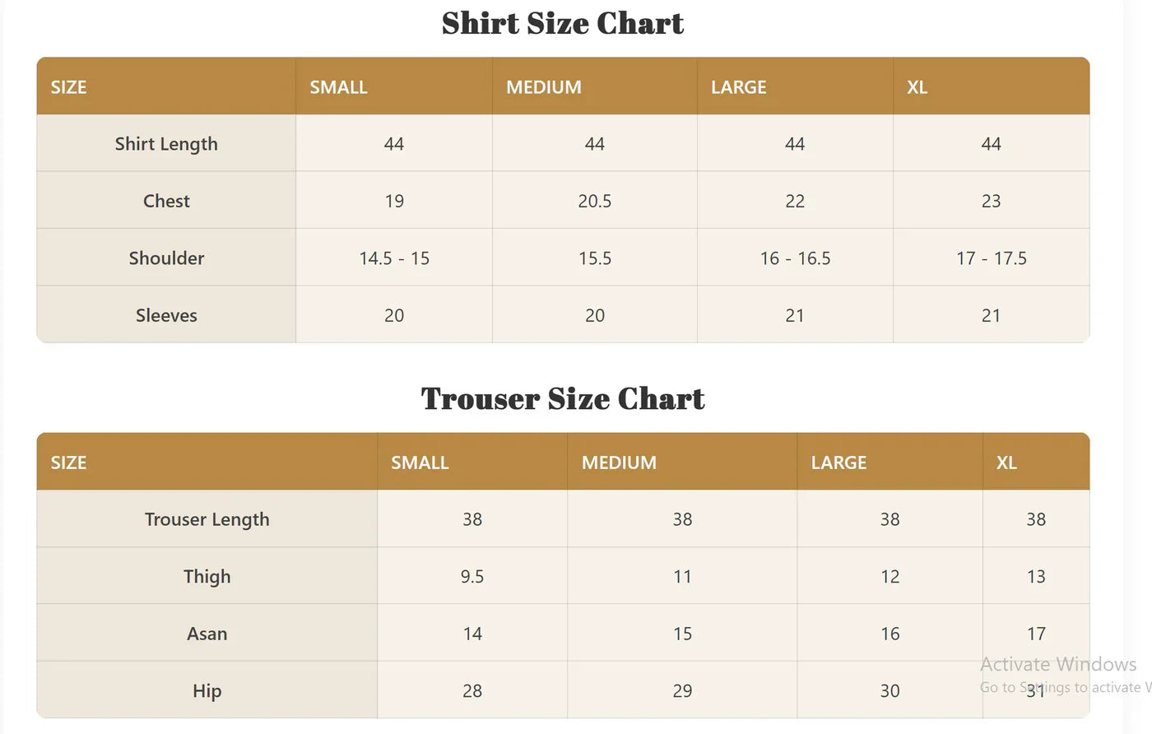This screenshot has height=734, width=1152.
Task: Select the MEDIUM column header in shirt chart
Action: [x=543, y=87]
